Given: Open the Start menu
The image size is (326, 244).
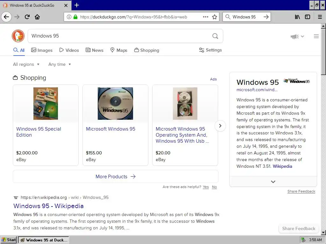Looking at the screenshot, I should click(9, 240).
